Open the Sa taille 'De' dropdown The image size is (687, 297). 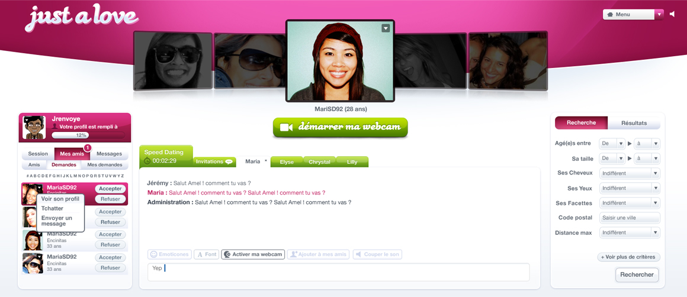tap(612, 158)
